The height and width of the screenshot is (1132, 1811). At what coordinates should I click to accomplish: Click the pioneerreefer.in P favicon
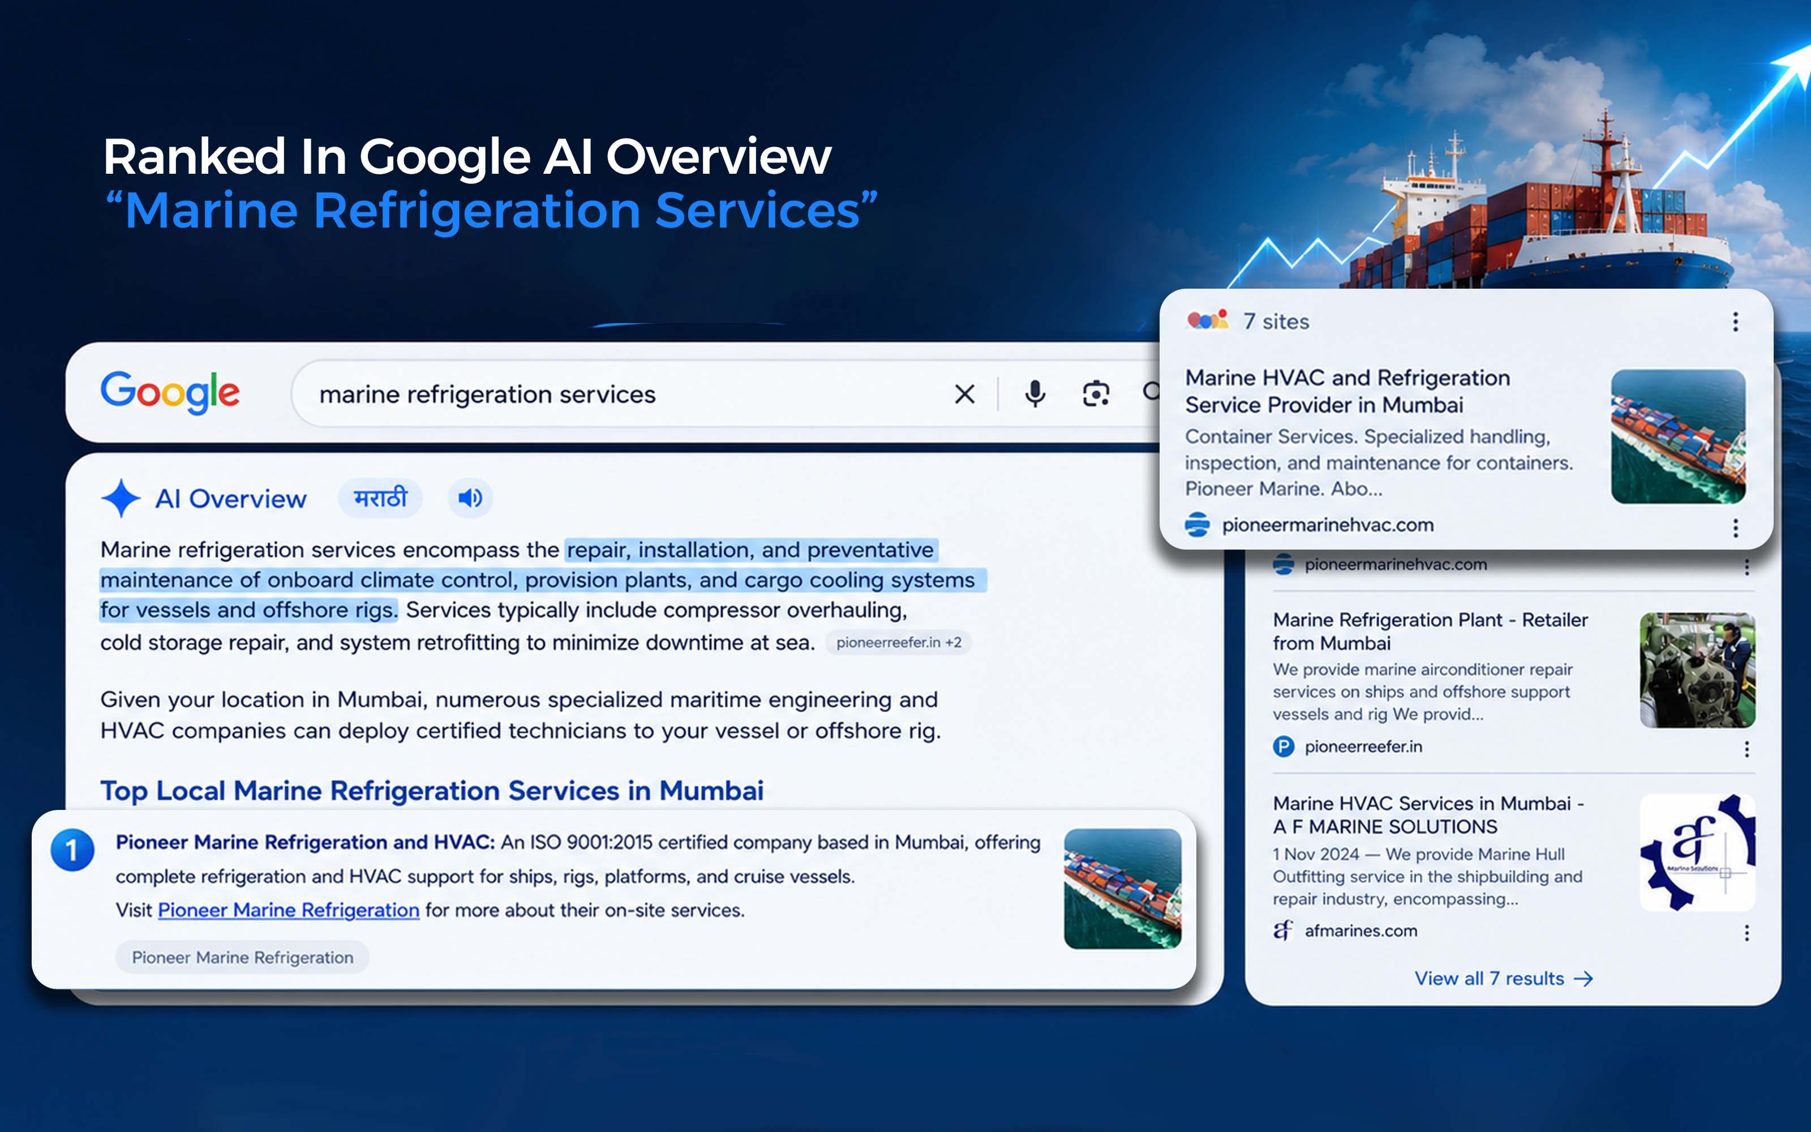[1284, 747]
